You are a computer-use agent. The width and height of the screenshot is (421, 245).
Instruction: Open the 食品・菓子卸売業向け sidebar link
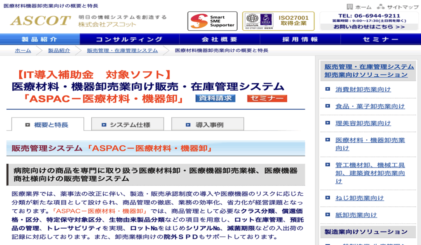[x=370, y=106]
